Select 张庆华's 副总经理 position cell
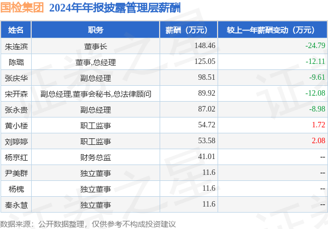This screenshot has width=328, height=229. (96, 78)
